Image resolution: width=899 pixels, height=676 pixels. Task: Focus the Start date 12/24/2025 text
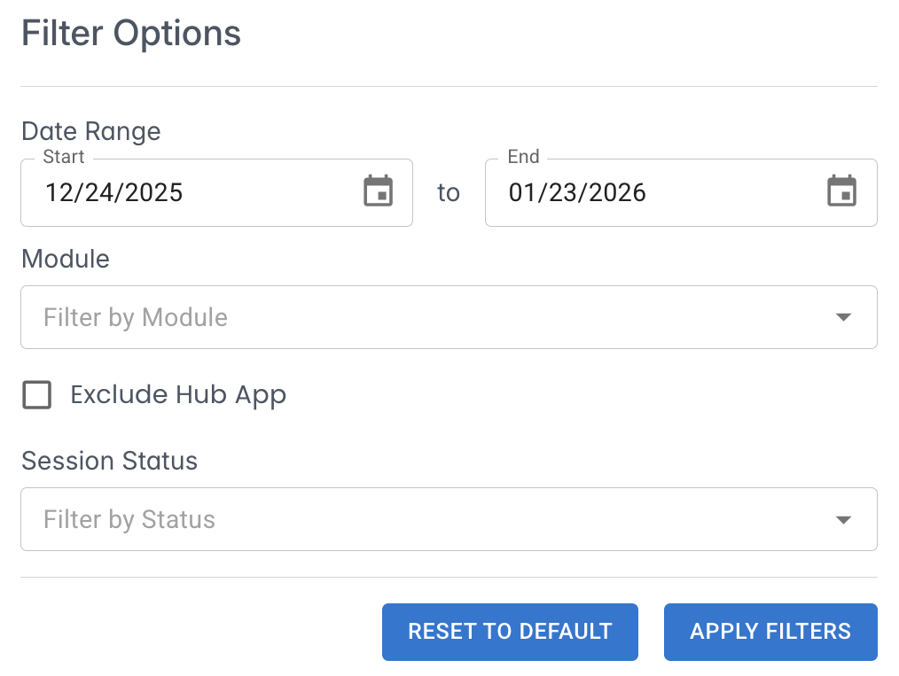114,192
